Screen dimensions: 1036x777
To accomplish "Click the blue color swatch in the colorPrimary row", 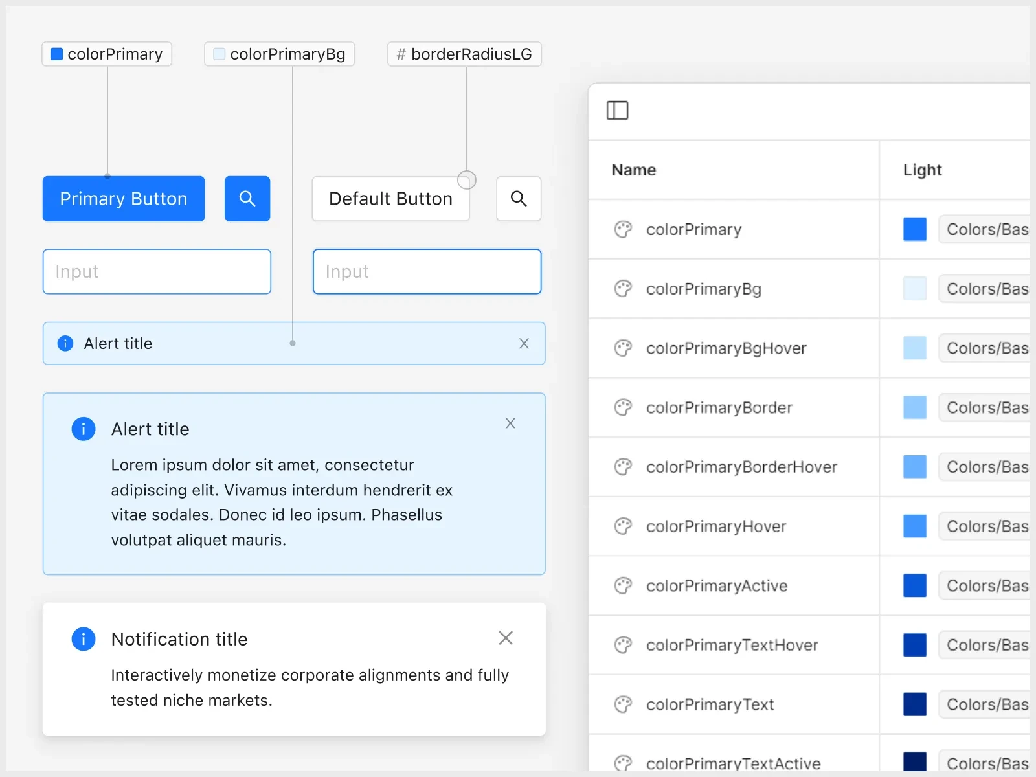I will [x=914, y=229].
